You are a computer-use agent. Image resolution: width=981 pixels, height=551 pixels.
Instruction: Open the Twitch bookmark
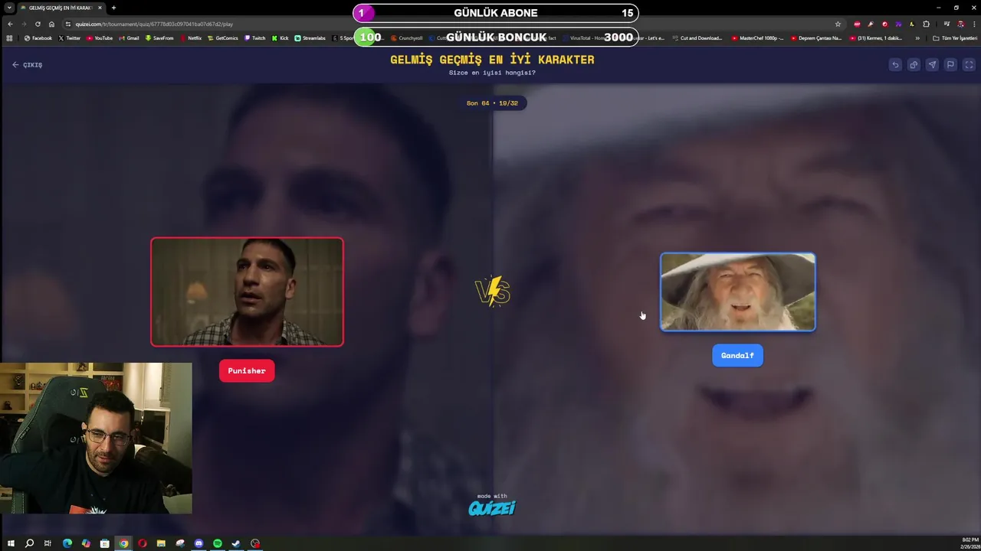click(254, 38)
